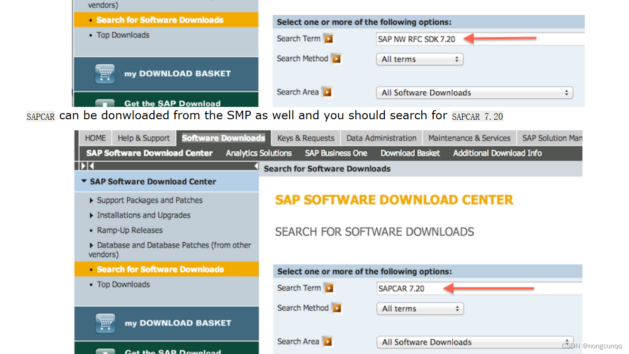629x354 pixels.
Task: Click the help icon next to Search Term with SAP NW RFC SDK
Action: 328,38
